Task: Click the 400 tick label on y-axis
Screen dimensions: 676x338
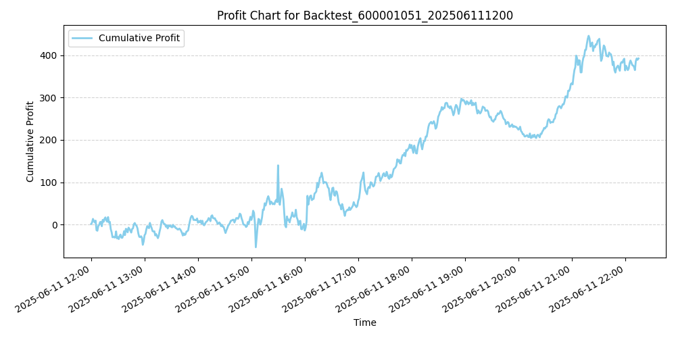Action: point(49,55)
